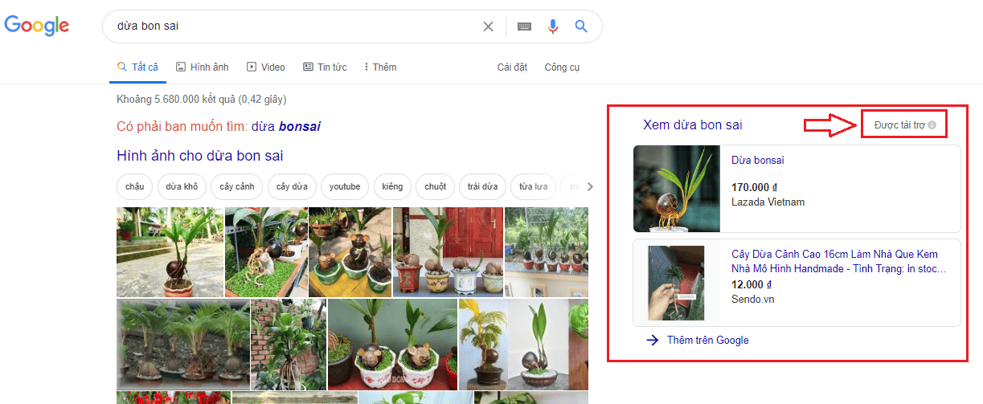Viewport: 983px width, 404px height.
Task: Switch to the Hình ảnh tab
Action: click(203, 67)
